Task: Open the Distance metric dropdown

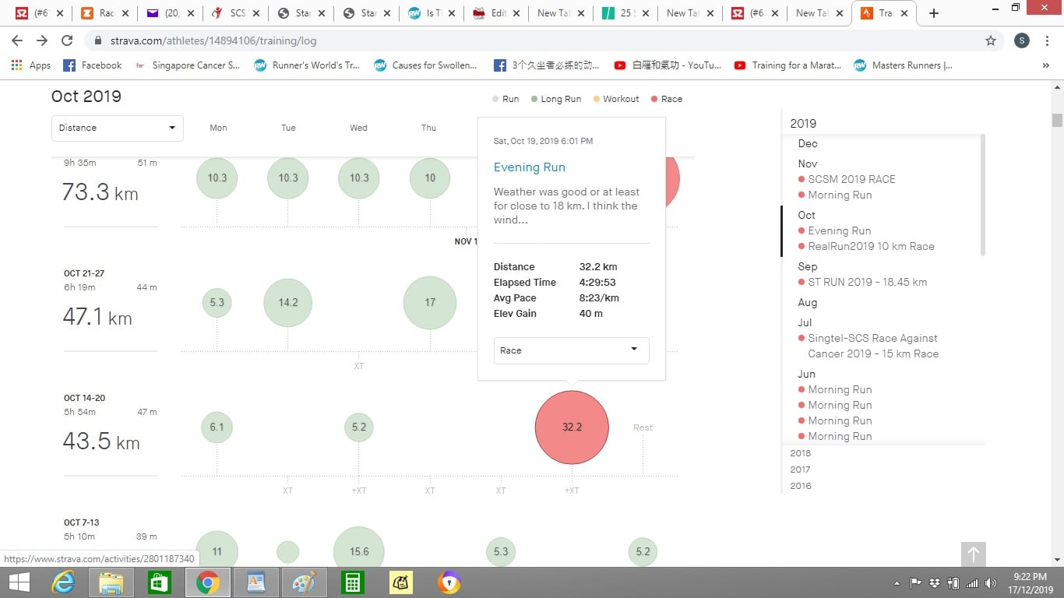Action: 118,128
